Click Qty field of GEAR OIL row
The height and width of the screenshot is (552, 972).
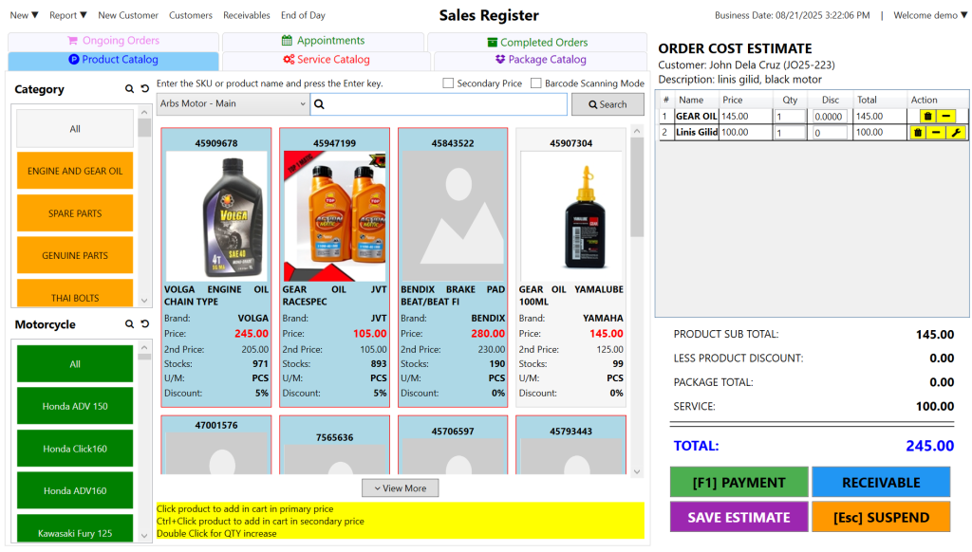click(x=790, y=117)
